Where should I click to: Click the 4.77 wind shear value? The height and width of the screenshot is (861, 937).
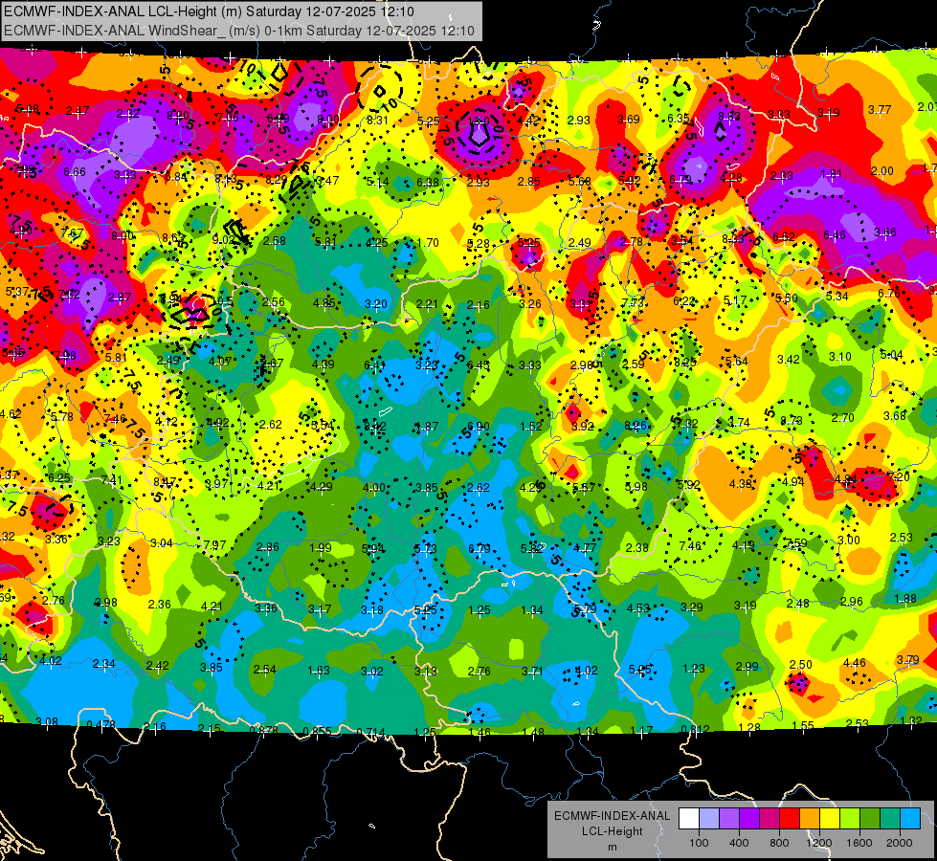585,547
